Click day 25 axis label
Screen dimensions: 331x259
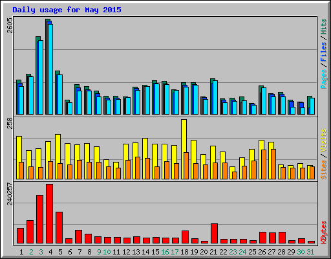point(252,252)
